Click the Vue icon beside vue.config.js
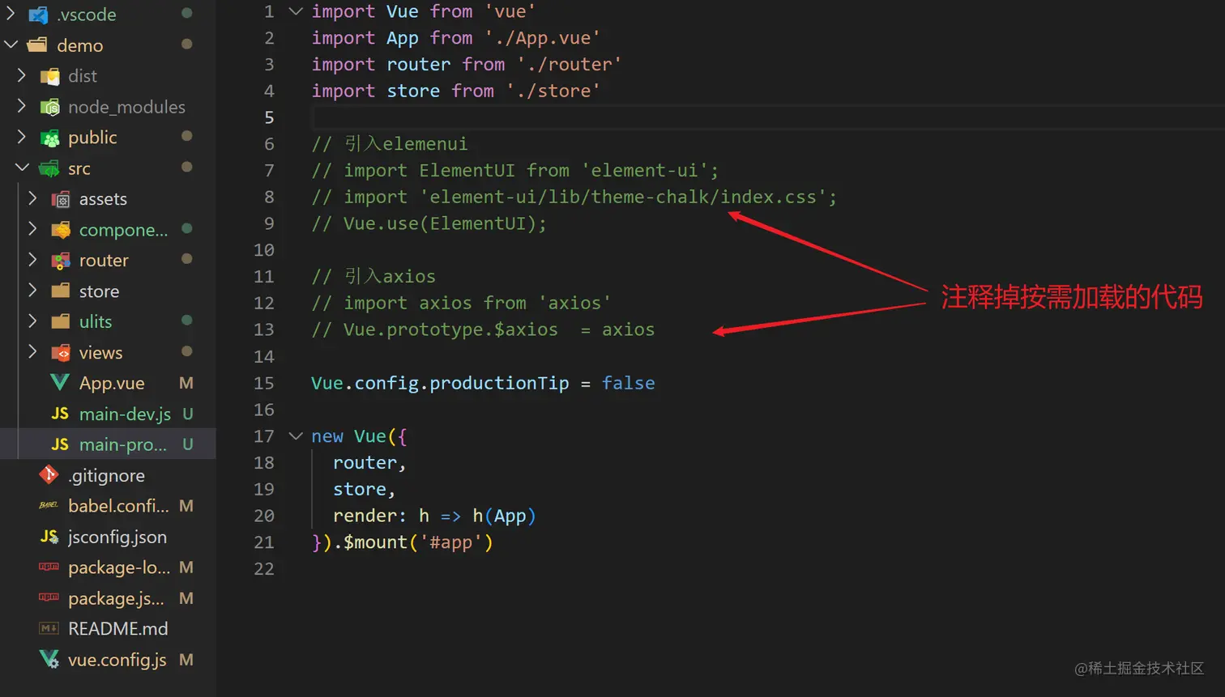The image size is (1225, 697). [x=49, y=659]
